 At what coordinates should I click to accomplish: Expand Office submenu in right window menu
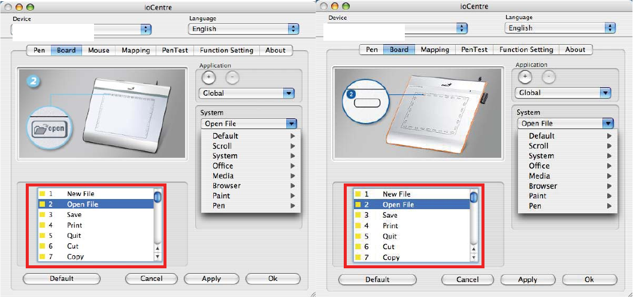pyautogui.click(x=567, y=166)
